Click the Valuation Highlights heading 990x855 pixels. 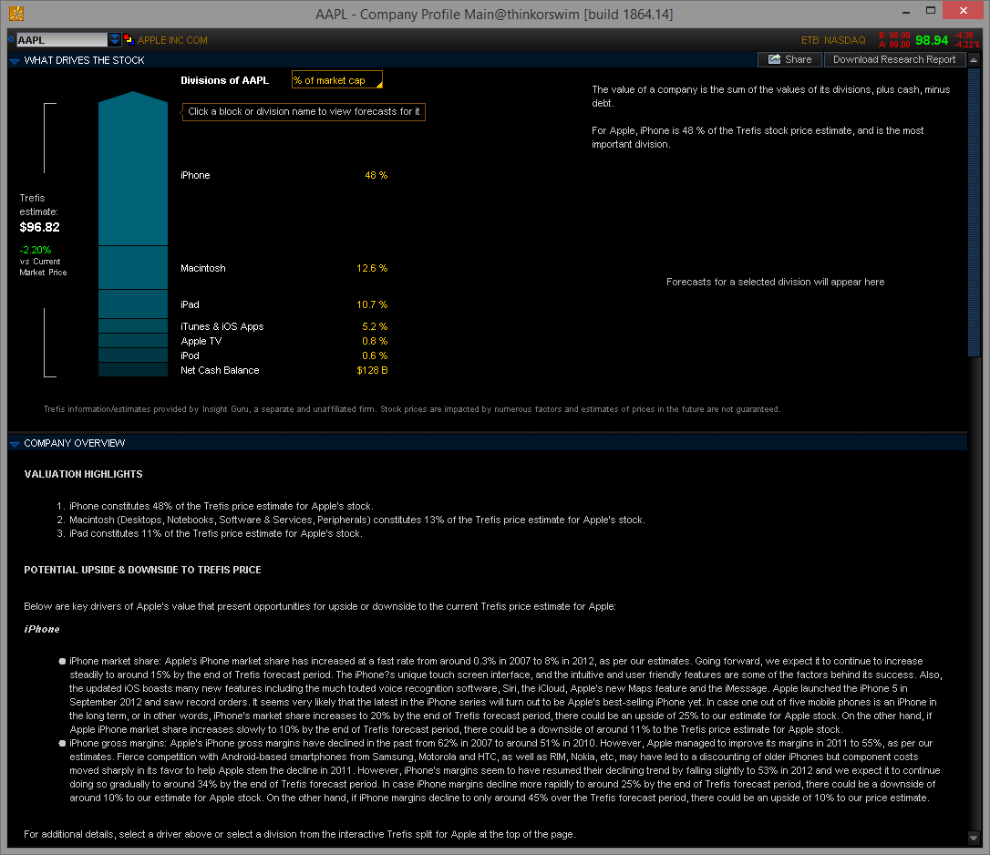tap(83, 474)
